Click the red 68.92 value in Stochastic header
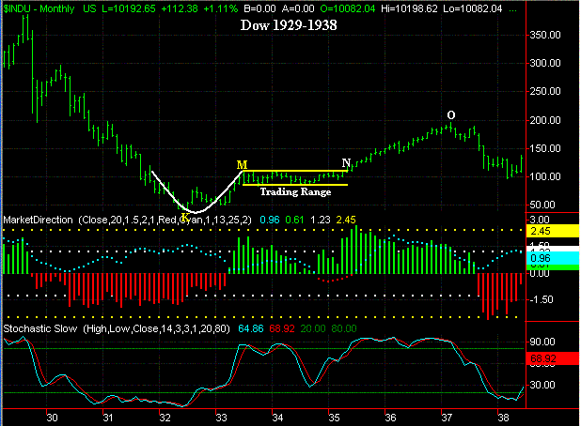Image resolution: width=581 pixels, height=426 pixels. tap(282, 328)
